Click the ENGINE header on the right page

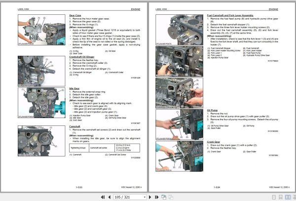coord(273,9)
